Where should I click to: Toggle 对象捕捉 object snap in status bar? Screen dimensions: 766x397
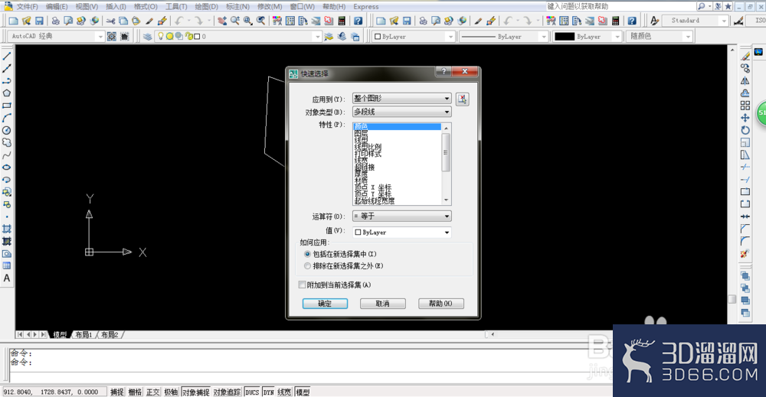point(196,392)
